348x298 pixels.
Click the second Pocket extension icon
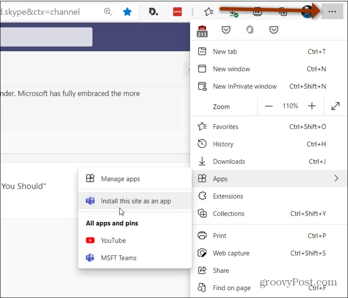tap(274, 30)
